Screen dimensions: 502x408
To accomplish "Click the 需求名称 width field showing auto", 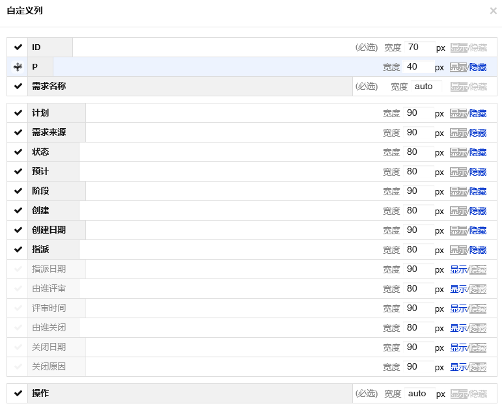I will (426, 87).
